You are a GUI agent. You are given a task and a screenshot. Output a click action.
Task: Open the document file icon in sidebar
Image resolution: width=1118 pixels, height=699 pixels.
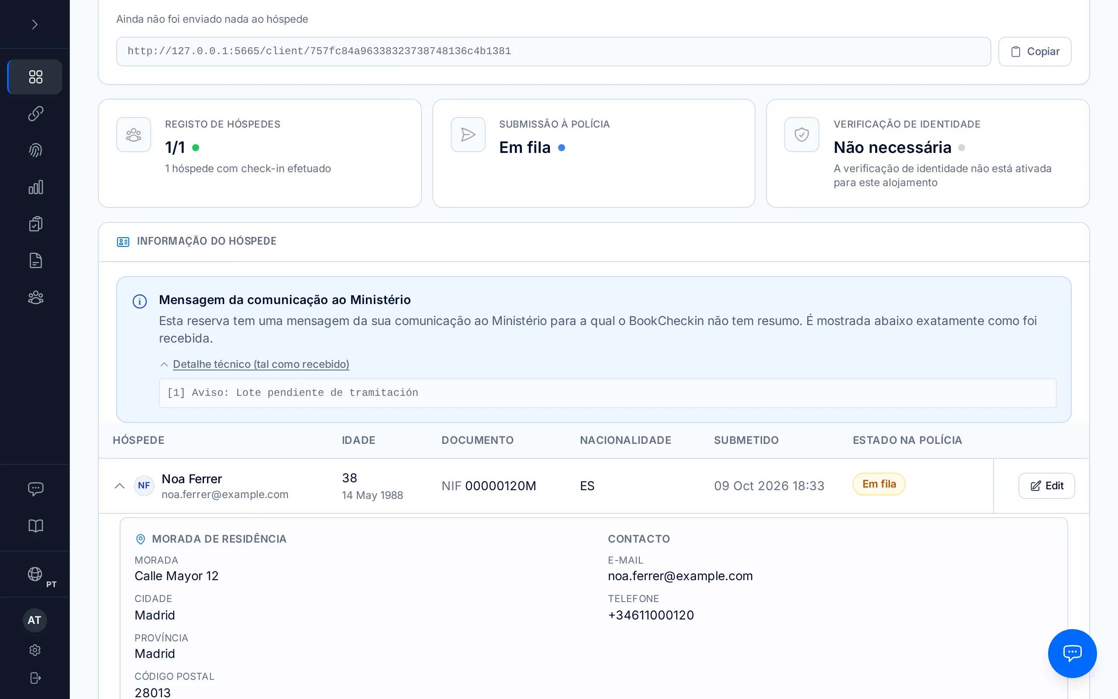pyautogui.click(x=35, y=260)
